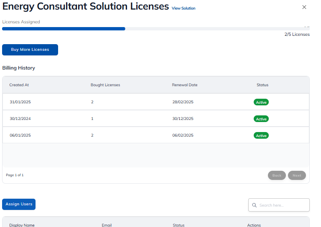The height and width of the screenshot is (227, 321).
Task: Select the 30/12/2024 billing entry
Action: coord(20,119)
